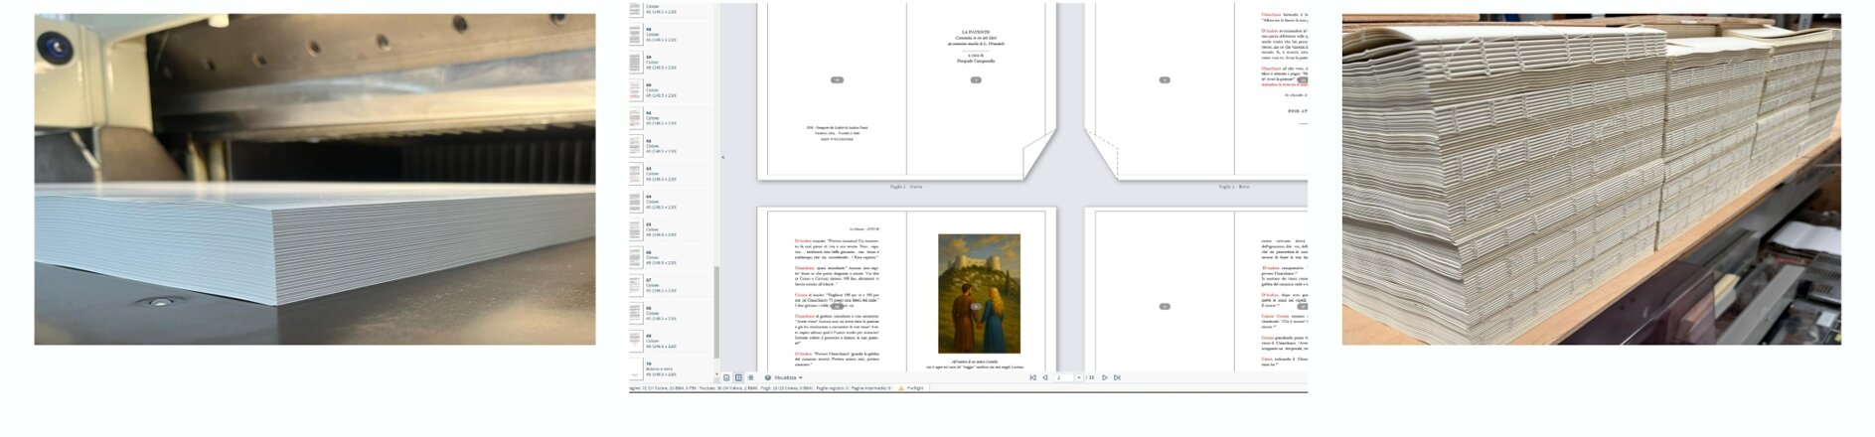Select page 63 thumbnail in list

[636, 174]
